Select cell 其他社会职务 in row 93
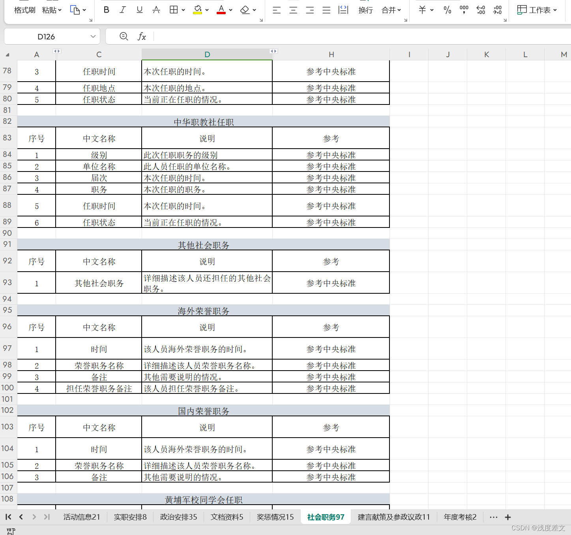Image resolution: width=571 pixels, height=535 pixels. (x=99, y=283)
